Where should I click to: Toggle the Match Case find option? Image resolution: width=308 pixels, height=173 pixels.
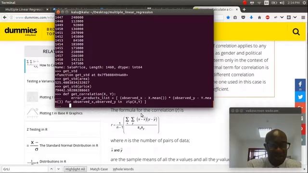pos(99,169)
